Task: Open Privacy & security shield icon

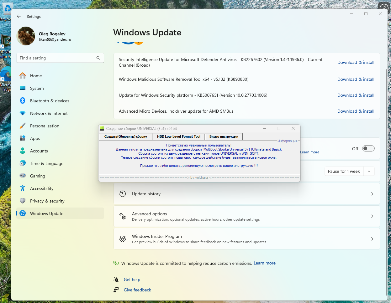Action: tap(23, 201)
